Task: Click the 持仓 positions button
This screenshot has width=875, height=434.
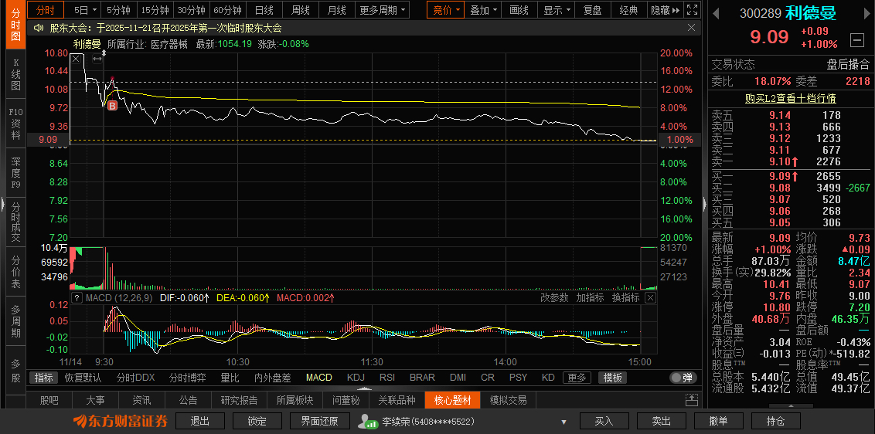Action: coord(775,421)
